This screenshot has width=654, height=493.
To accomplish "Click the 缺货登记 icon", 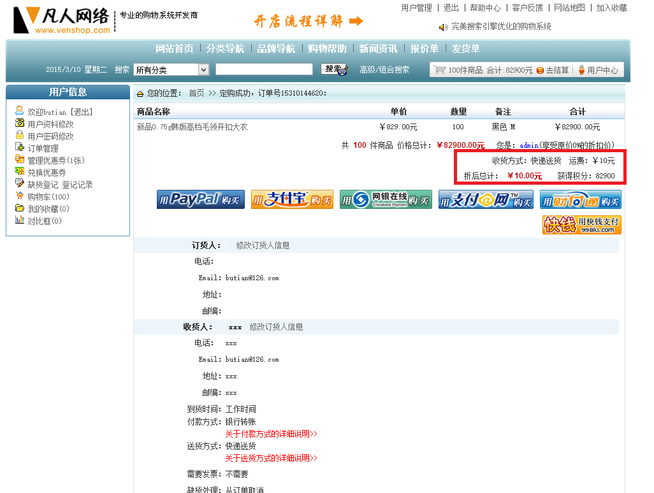I will (20, 183).
